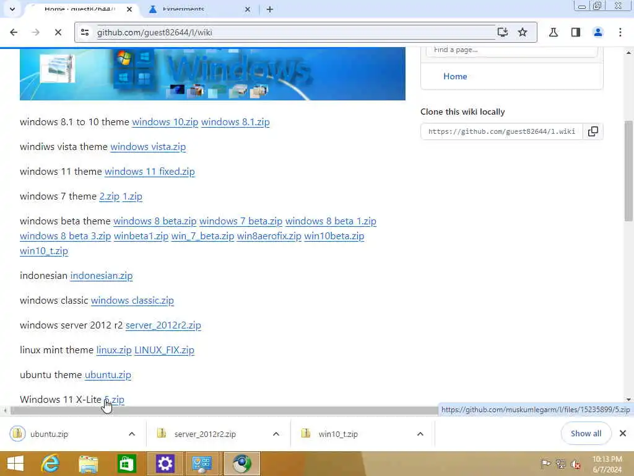Open the Chrome profile avatar
This screenshot has height=476, width=634.
[597, 32]
